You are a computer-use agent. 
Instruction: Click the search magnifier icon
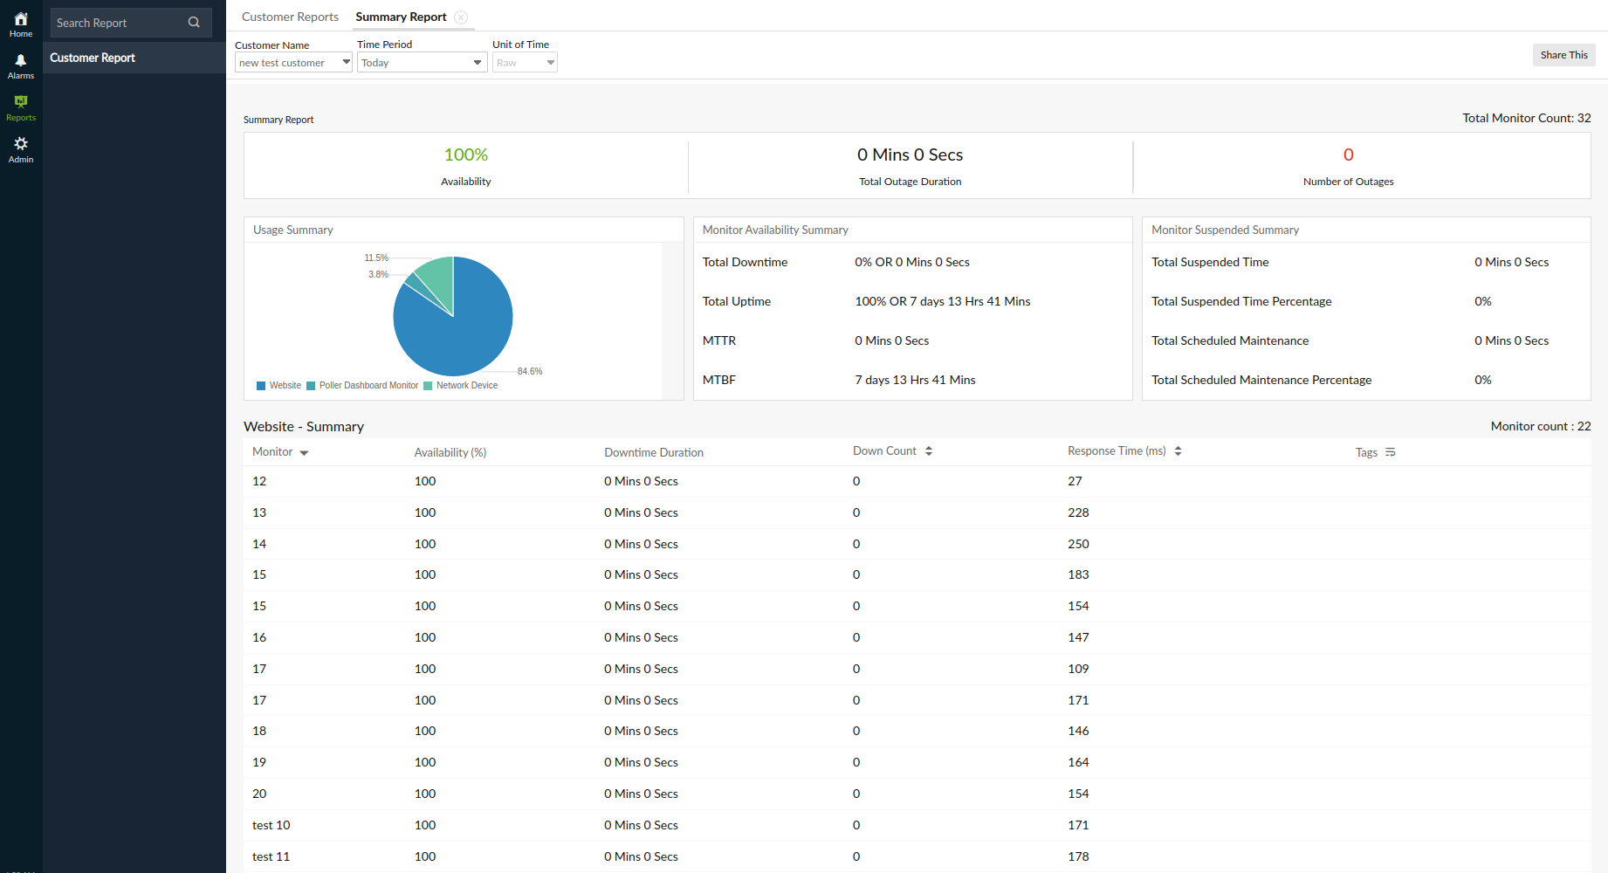[194, 22]
